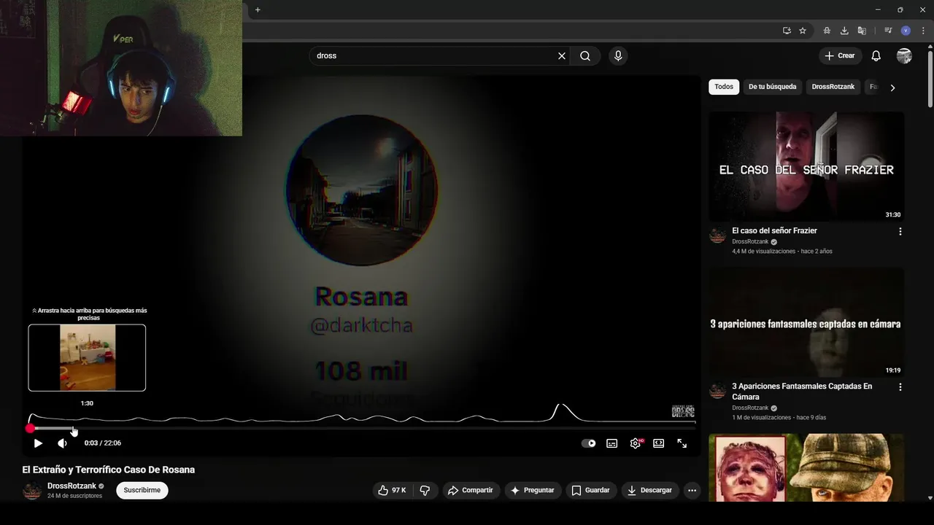The height and width of the screenshot is (525, 934).
Task: Open the title link 'El caso del señor Frazier'
Action: coord(774,231)
